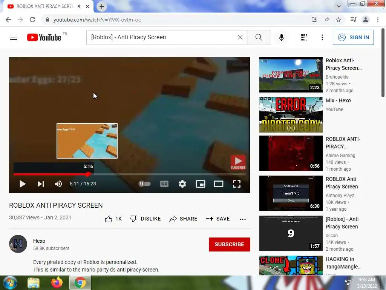Open a new browser tab

click(102, 6)
